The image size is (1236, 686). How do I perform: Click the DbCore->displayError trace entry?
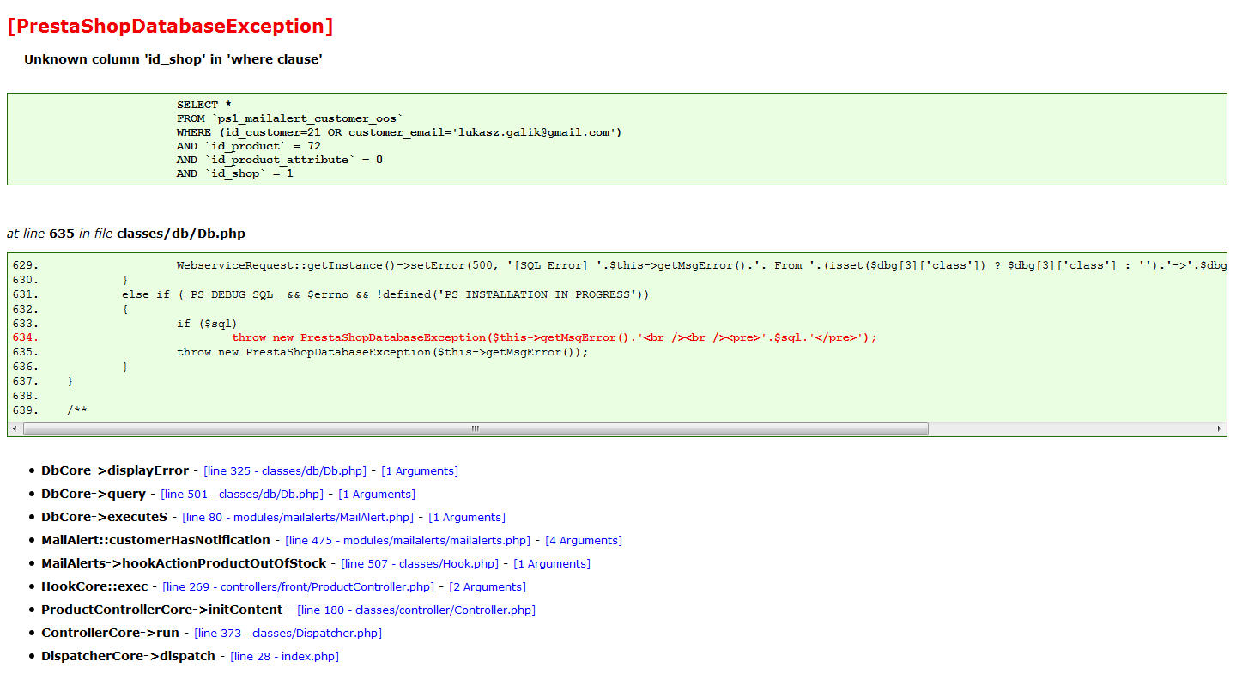pos(115,470)
